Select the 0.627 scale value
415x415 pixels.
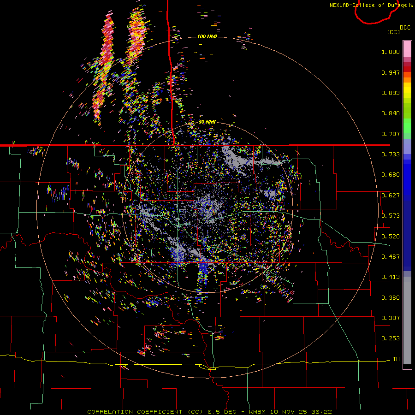click(391, 196)
